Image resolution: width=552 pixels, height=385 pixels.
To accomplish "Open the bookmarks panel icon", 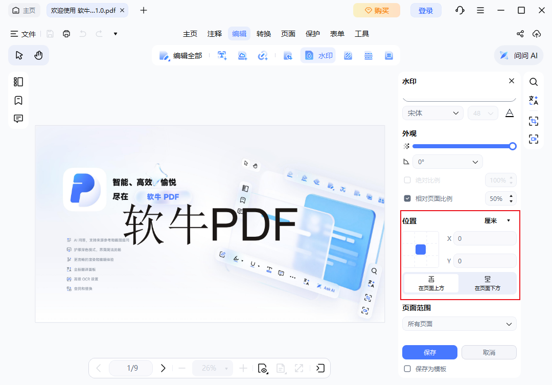I will coord(18,100).
